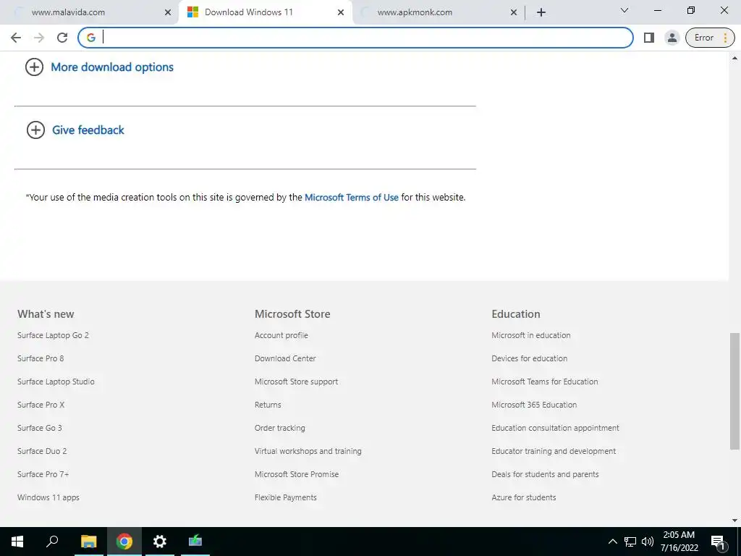The height and width of the screenshot is (556, 741).
Task: Open Microsoft Store Promise link
Action: click(296, 474)
